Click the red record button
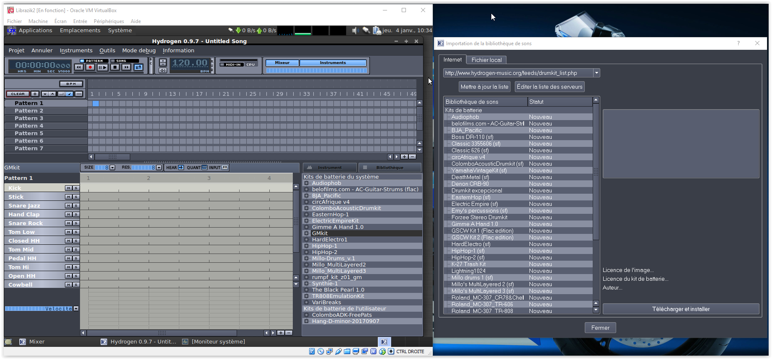This screenshot has width=772, height=359. (90, 67)
